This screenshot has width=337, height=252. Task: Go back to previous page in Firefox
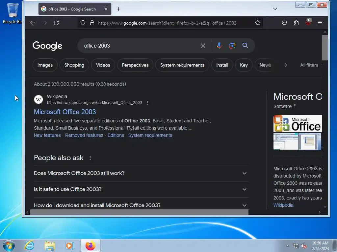(x=33, y=23)
